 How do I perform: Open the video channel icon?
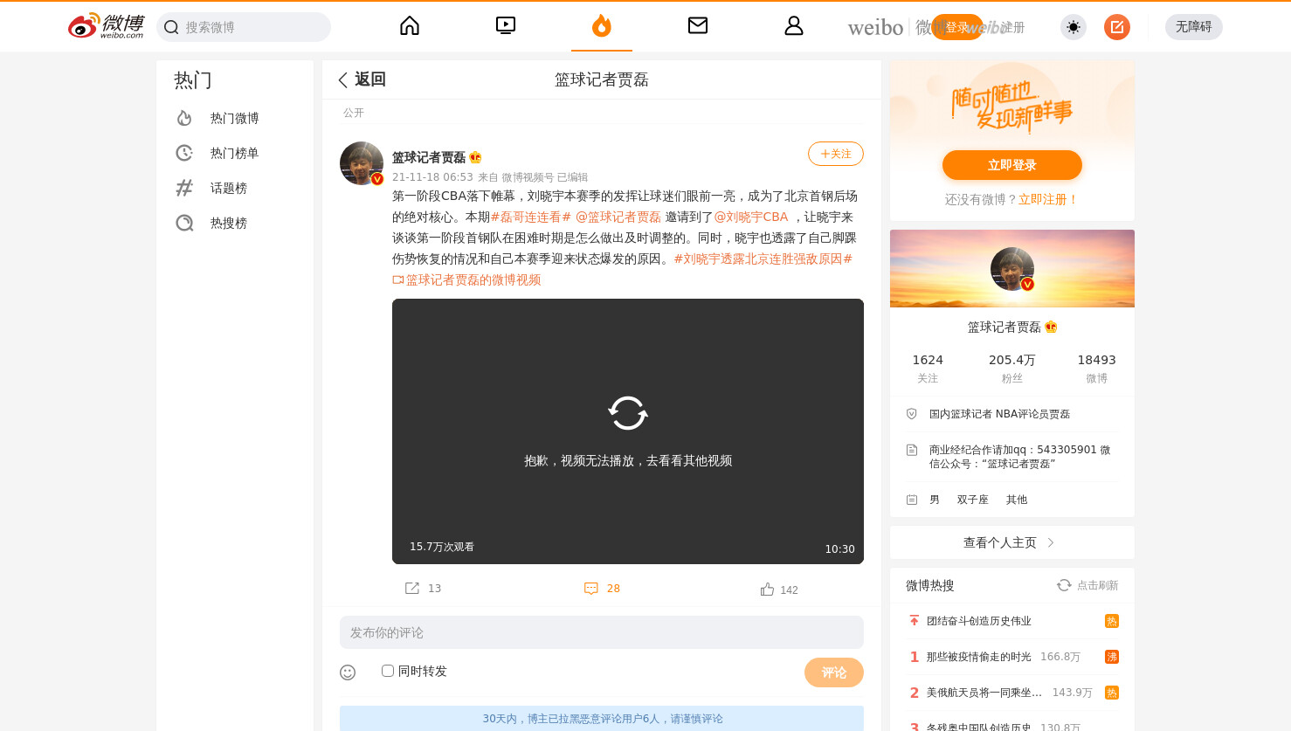(506, 25)
